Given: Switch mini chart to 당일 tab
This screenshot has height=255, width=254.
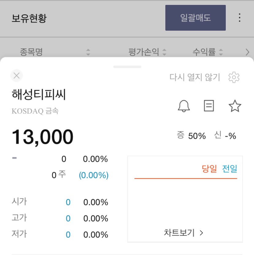Looking at the screenshot, I should [209, 169].
